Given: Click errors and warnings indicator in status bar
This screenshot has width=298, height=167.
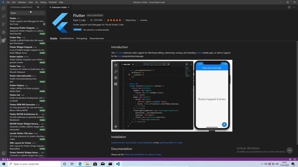Looking at the screenshot, I should pos(6,159).
